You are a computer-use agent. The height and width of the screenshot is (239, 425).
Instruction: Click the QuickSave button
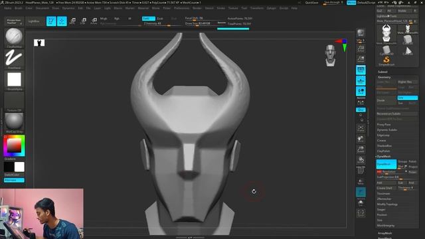(311, 3)
